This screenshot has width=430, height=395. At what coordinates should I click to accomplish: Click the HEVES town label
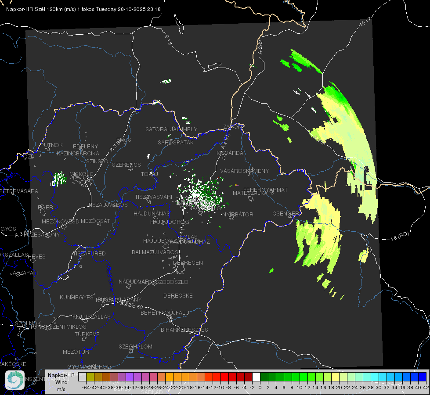point(36,257)
